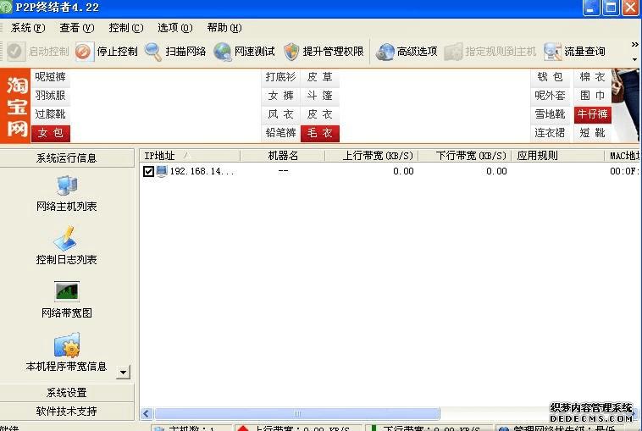
Task: Open 控制日志列表 via its pencil icon
Action: pos(66,238)
